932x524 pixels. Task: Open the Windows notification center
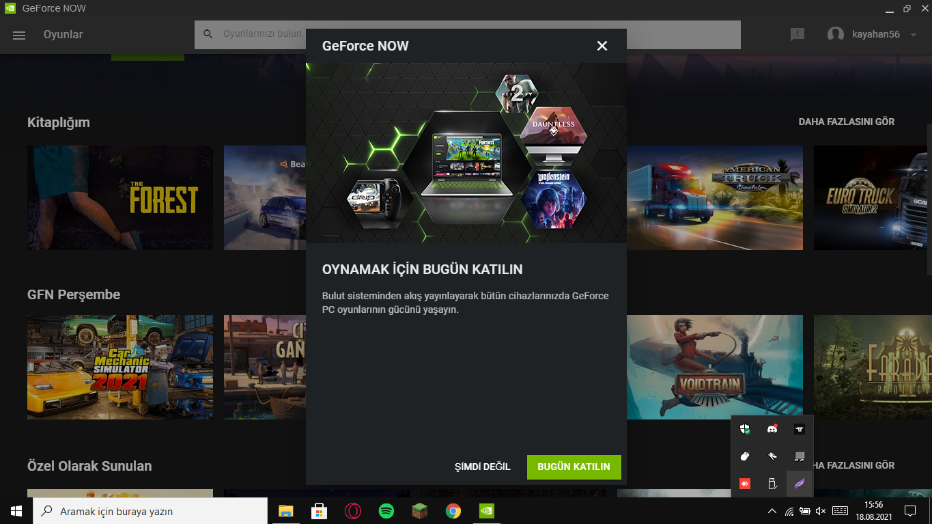click(910, 511)
